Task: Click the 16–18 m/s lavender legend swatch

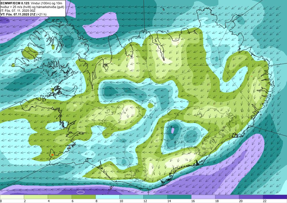Action: click(x=203, y=197)
